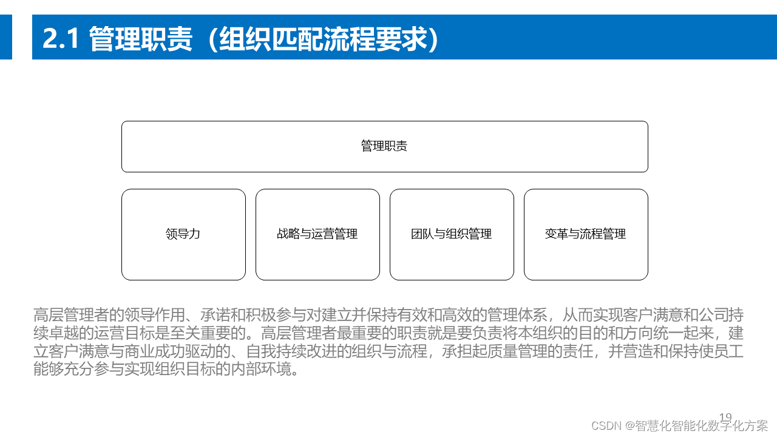
Task: Select the 领导力 box
Action: [183, 234]
